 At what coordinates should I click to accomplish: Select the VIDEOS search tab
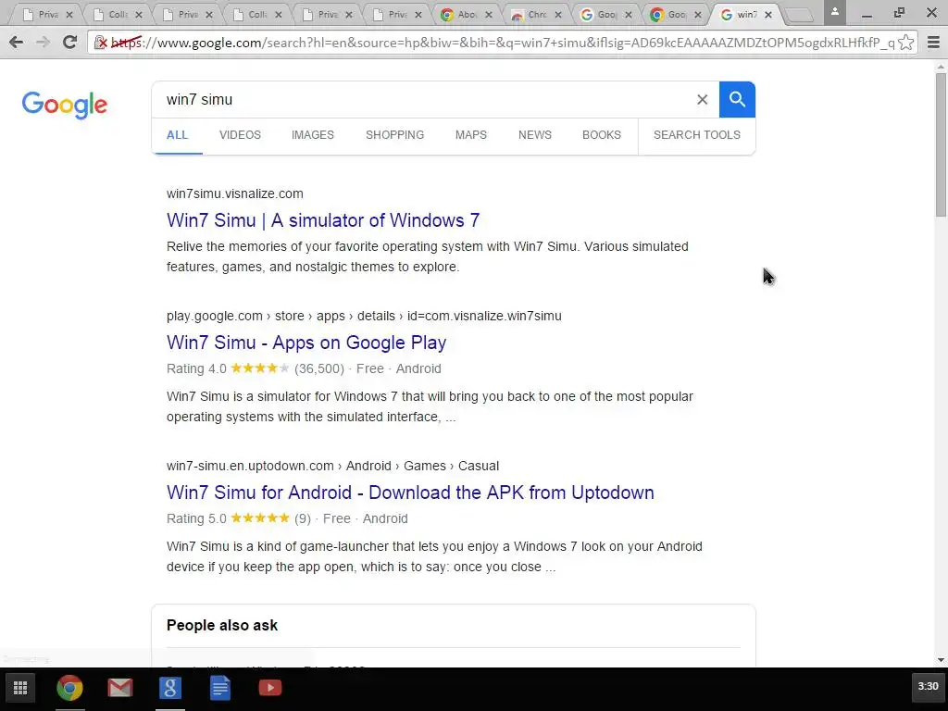[x=240, y=135]
